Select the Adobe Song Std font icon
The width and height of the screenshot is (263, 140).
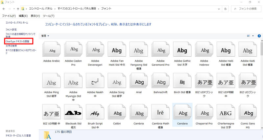(117, 81)
